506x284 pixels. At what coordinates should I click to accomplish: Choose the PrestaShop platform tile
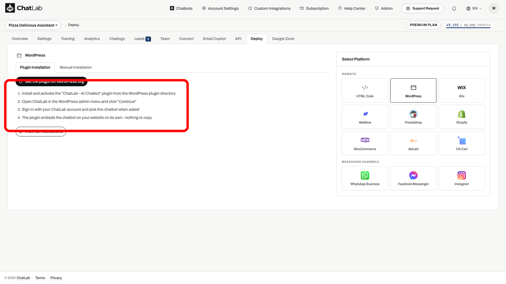tap(413, 117)
